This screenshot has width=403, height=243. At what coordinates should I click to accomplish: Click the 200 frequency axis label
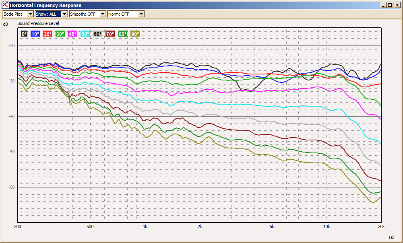tap(17, 227)
